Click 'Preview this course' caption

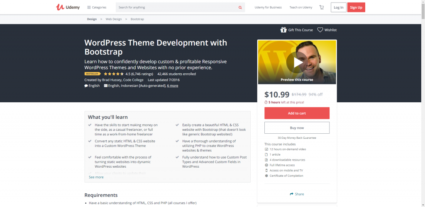tap(297, 80)
